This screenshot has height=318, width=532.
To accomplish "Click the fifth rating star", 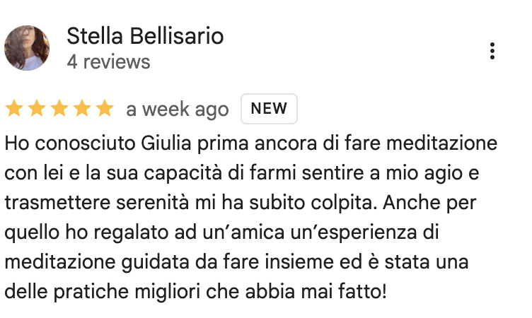I will [x=105, y=109].
